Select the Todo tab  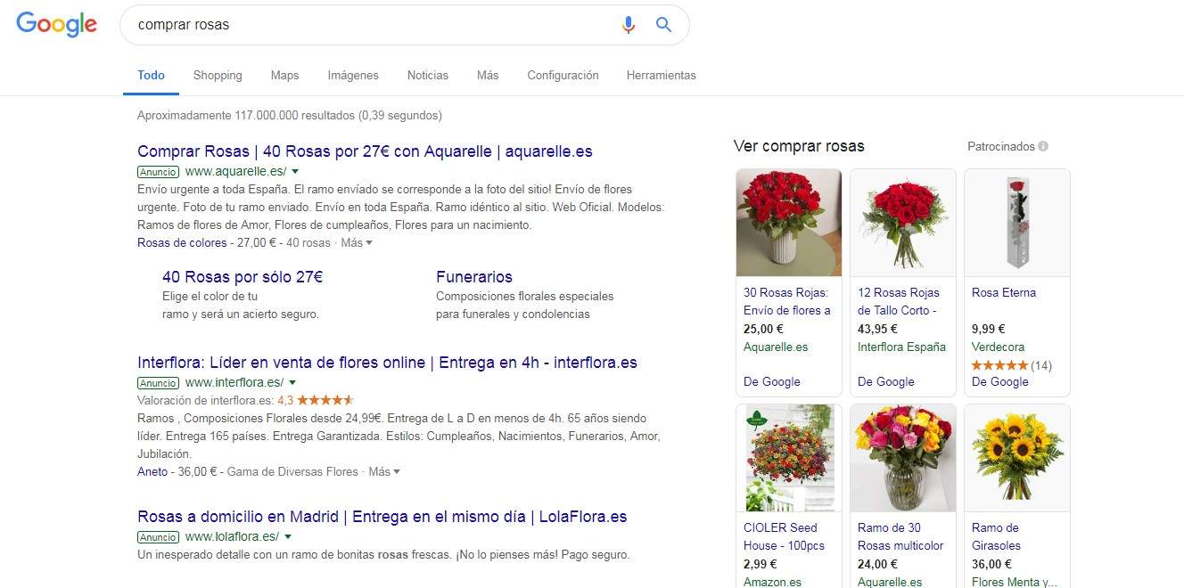[x=151, y=76]
